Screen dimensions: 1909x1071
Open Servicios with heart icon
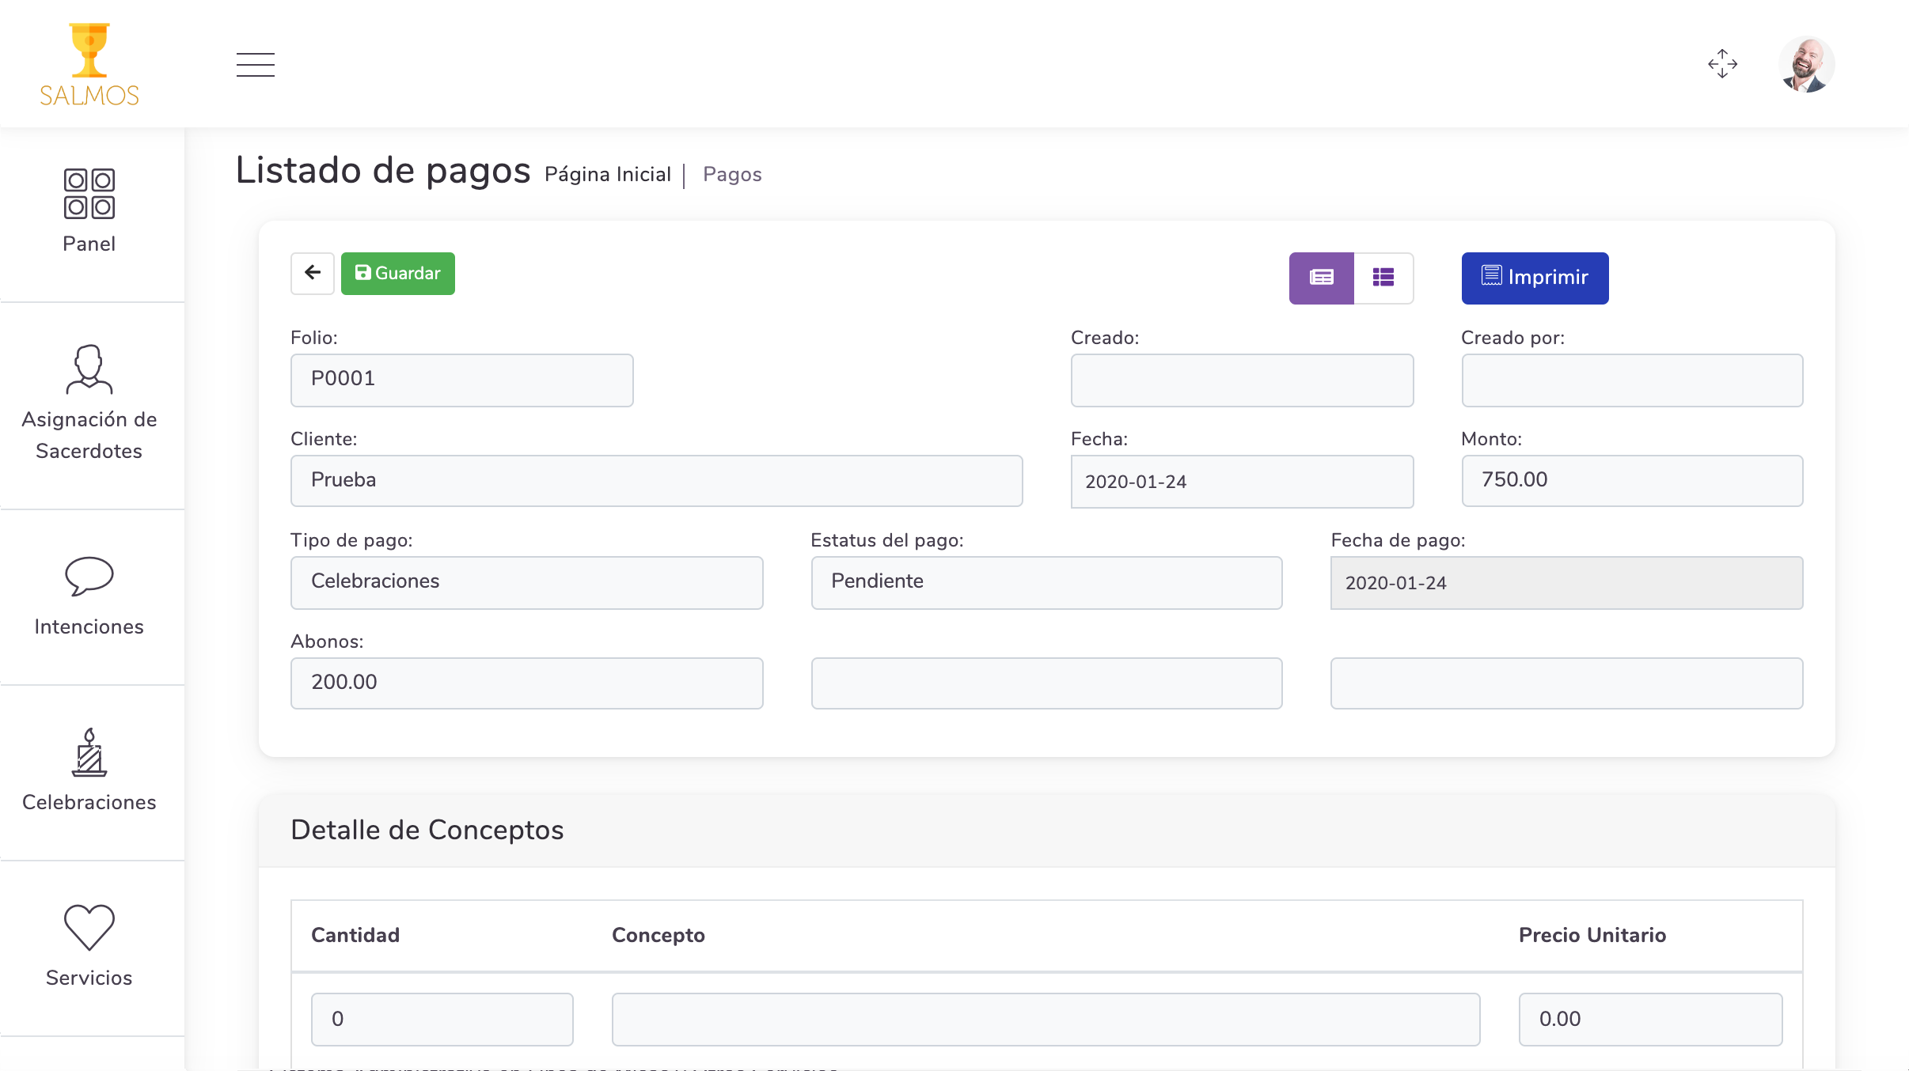89,946
